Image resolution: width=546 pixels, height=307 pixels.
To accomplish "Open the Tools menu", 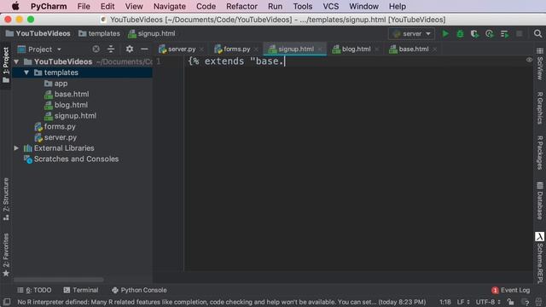I will (302, 6).
